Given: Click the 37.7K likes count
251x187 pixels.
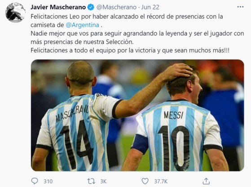Looking at the screenshot, I should [161, 182].
